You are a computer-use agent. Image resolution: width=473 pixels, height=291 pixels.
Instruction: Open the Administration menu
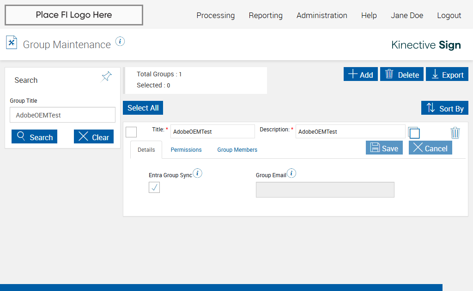pyautogui.click(x=322, y=15)
